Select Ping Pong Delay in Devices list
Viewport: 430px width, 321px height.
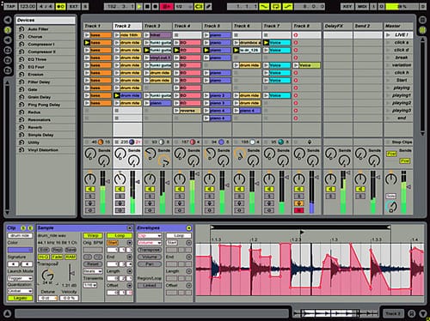point(44,105)
